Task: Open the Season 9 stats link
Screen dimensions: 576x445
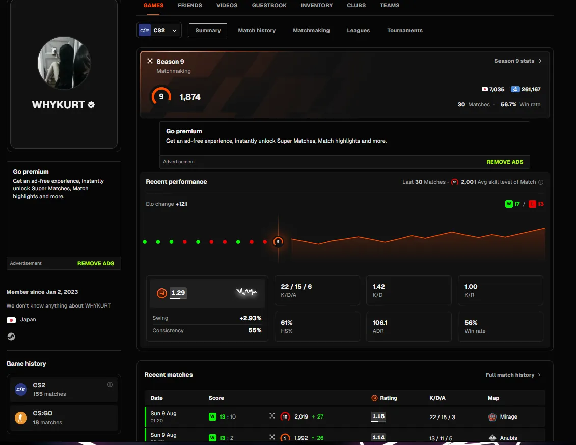Action: [518, 61]
